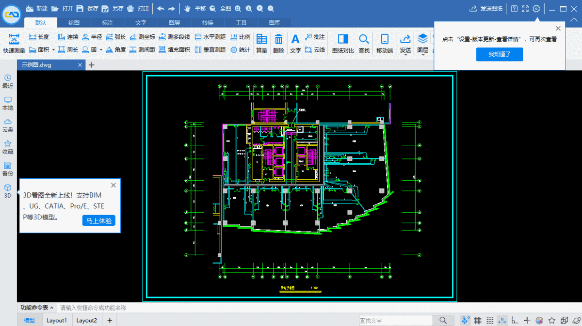Open the Layout1 layout tab

57,320
